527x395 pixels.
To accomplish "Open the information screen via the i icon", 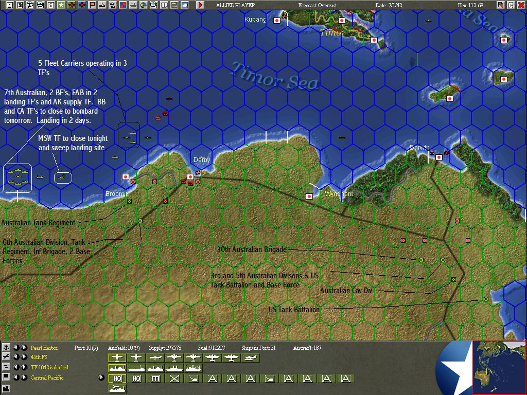I will (50, 5).
